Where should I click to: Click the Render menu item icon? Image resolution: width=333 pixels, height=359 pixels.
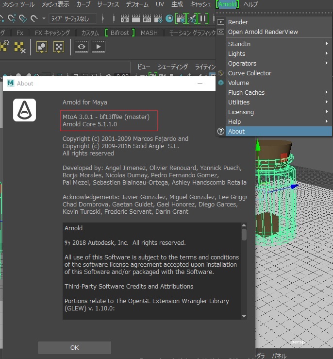coord(221,22)
